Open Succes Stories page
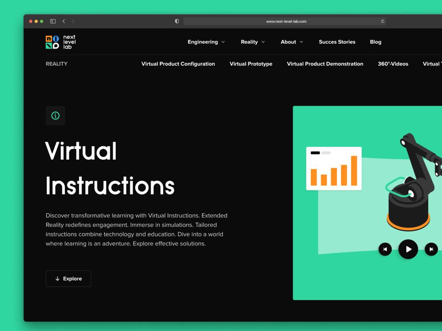This screenshot has height=331, width=442. coord(337,42)
